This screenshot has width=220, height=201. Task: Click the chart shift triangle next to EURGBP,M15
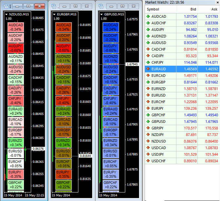point(54,14)
